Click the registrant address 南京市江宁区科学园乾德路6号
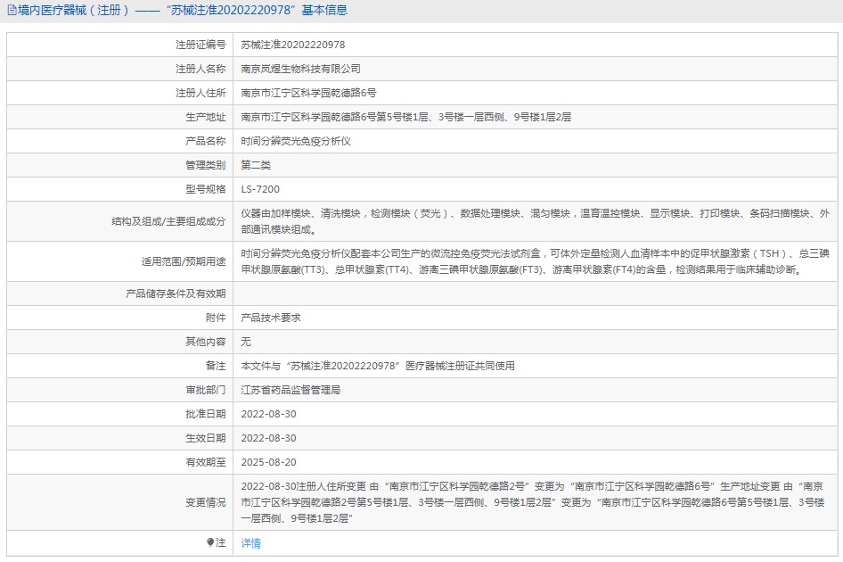The image size is (843, 562). [309, 93]
